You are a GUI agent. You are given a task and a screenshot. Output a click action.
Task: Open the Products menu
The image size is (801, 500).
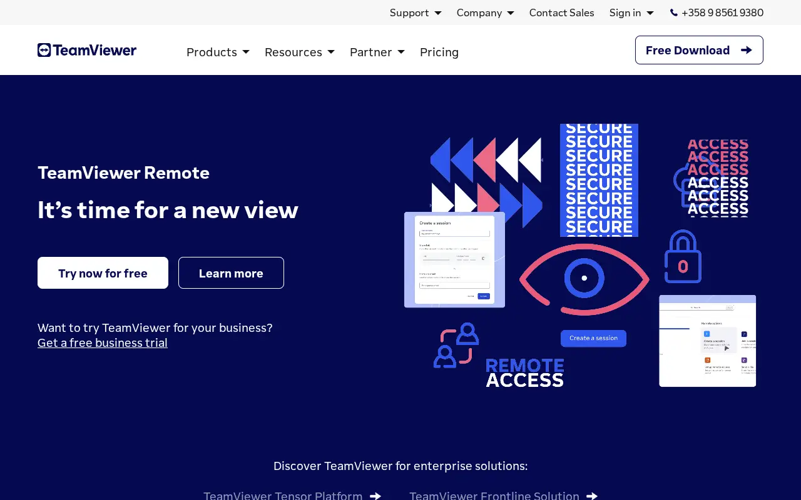pos(218,52)
